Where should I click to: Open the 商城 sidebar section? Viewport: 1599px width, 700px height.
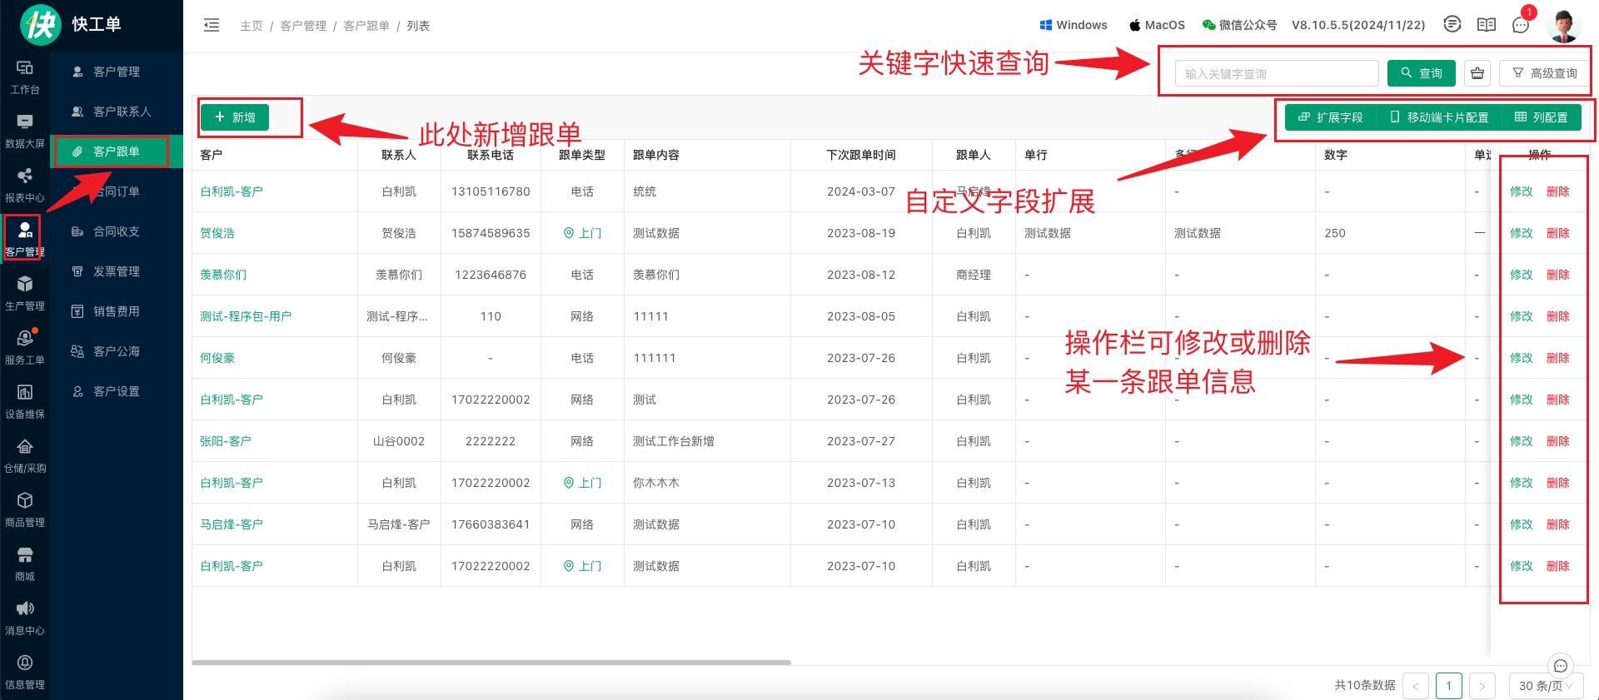tap(25, 564)
